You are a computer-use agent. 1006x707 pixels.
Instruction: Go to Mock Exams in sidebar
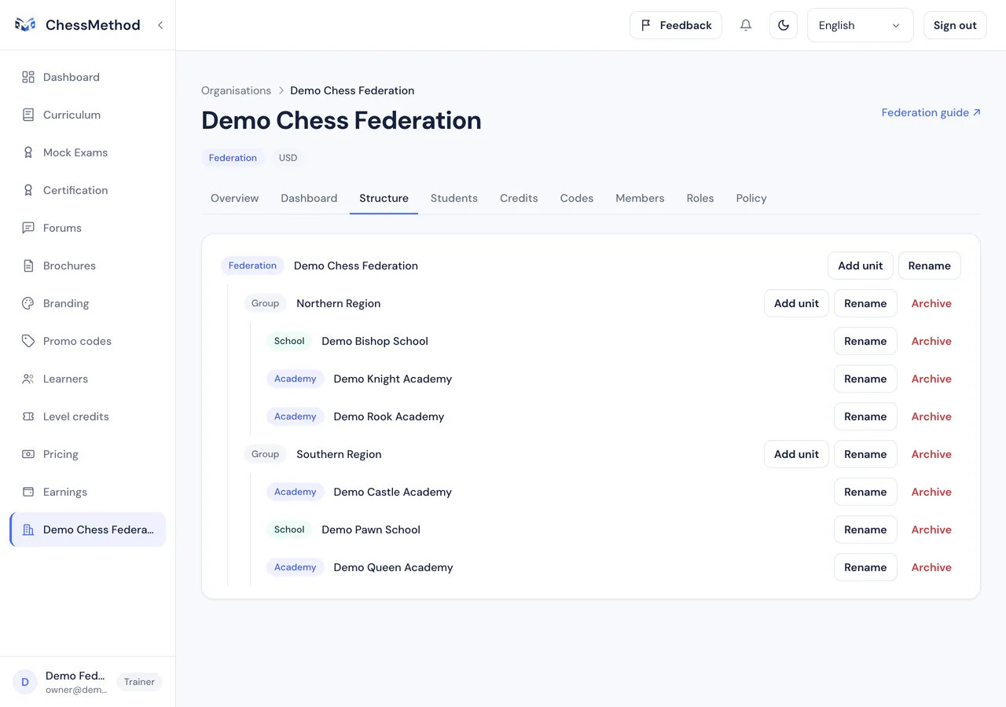pyautogui.click(x=87, y=152)
